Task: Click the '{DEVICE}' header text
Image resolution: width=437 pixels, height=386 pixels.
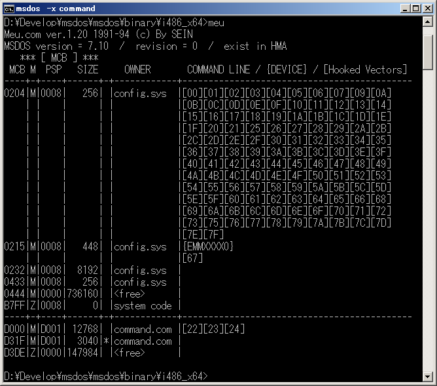Action: 287,69
